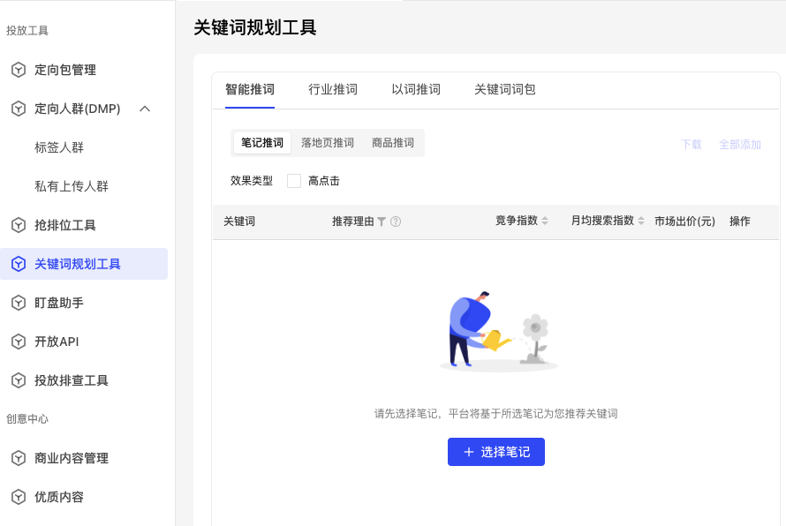Select the 商品推词 segment
This screenshot has width=786, height=526.
(393, 143)
